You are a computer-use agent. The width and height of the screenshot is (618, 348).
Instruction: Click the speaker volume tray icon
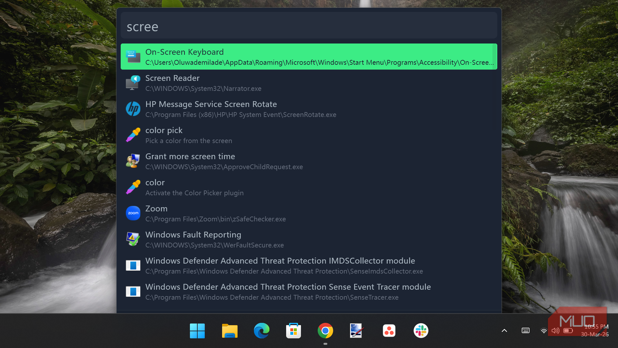[555, 331]
